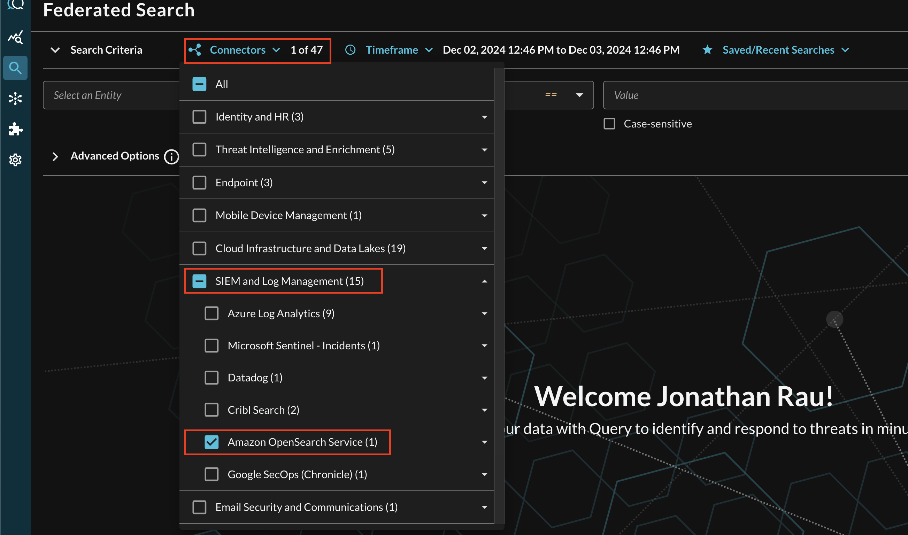The height and width of the screenshot is (535, 908).
Task: Toggle the All connectors checkbox
Action: 199,84
